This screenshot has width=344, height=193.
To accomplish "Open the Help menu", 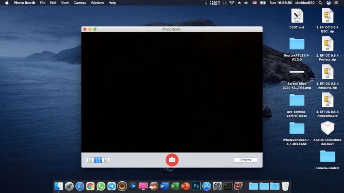I will pyautogui.click(x=112, y=3).
